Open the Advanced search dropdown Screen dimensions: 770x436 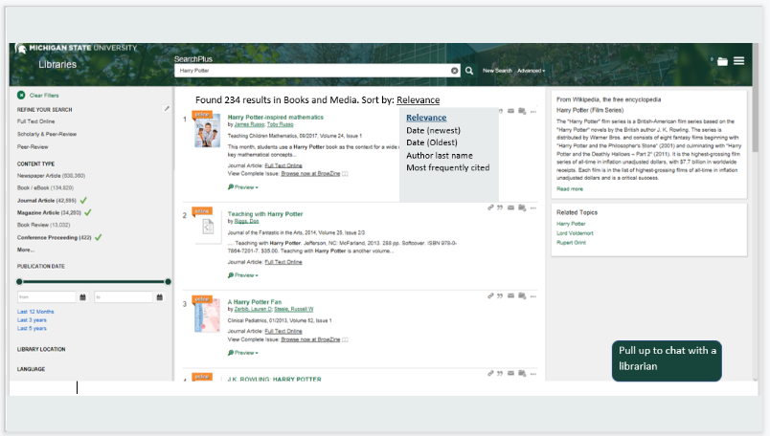[x=531, y=71]
